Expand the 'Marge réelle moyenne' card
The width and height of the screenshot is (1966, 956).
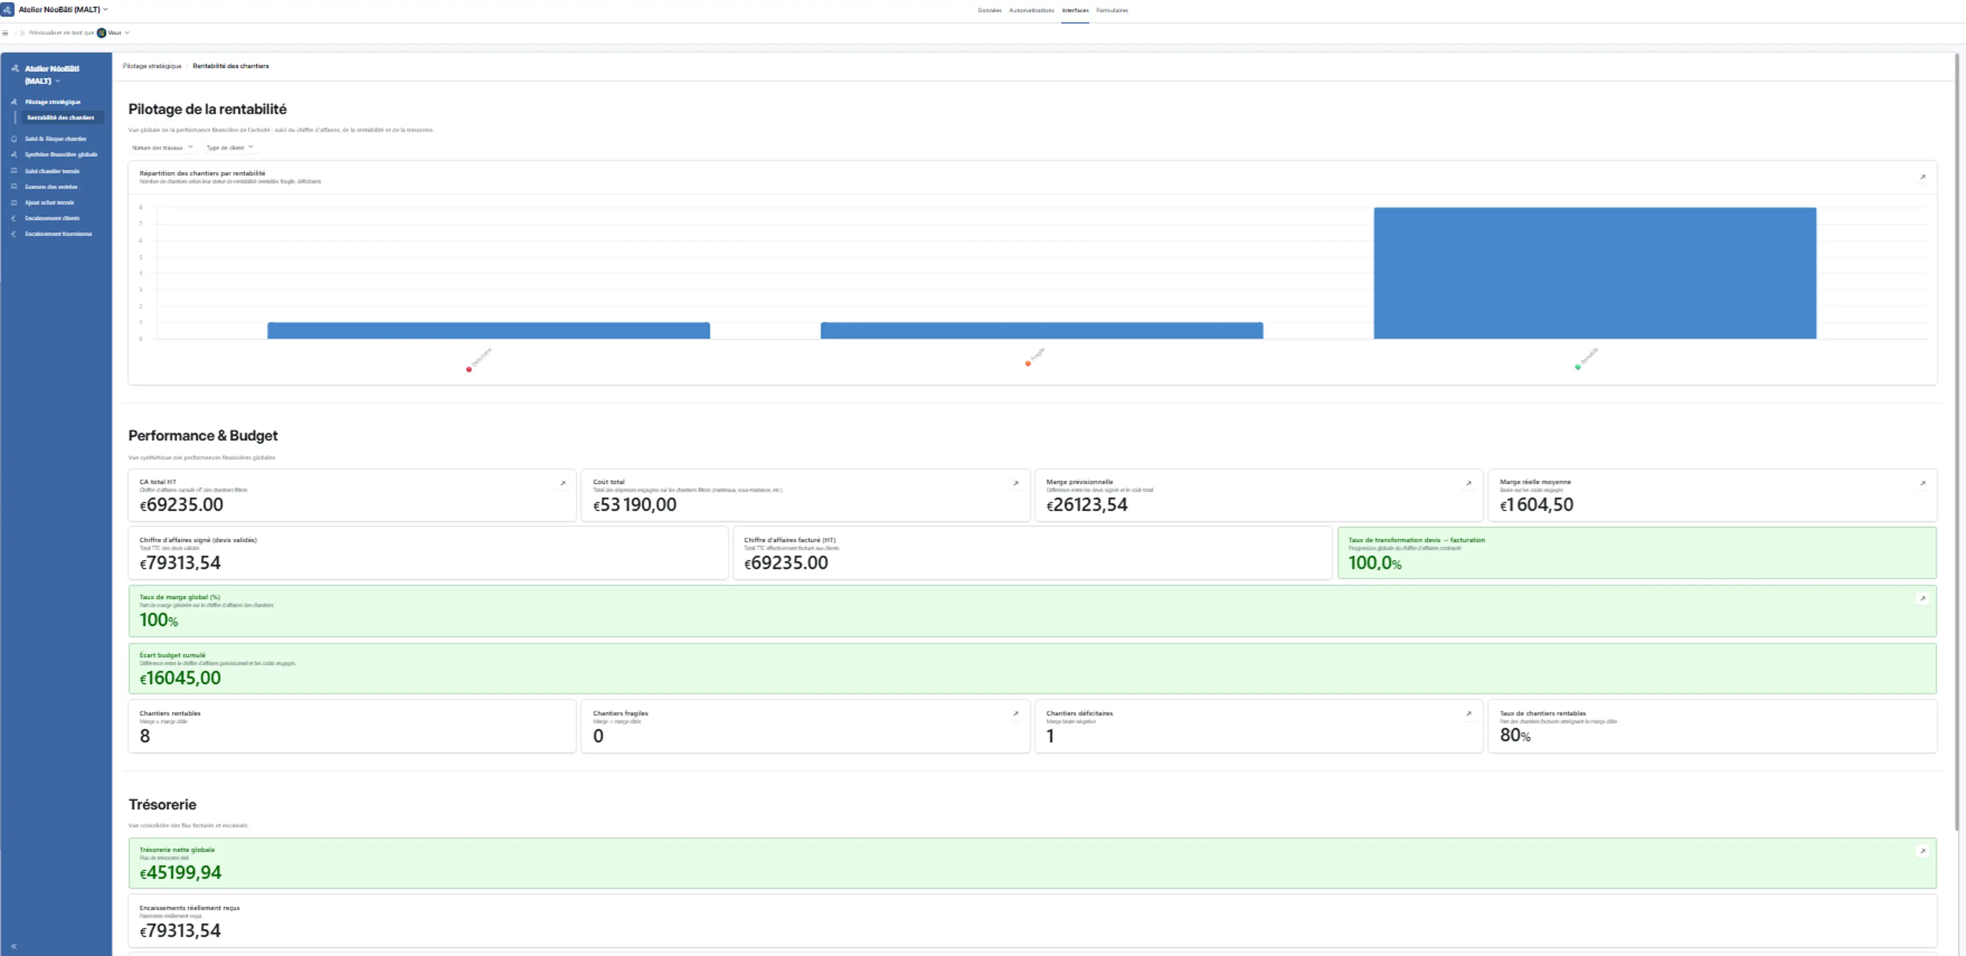click(x=1922, y=483)
